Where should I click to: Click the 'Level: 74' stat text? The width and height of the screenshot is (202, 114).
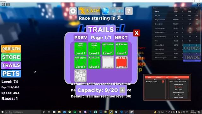pyautogui.click(x=10, y=82)
